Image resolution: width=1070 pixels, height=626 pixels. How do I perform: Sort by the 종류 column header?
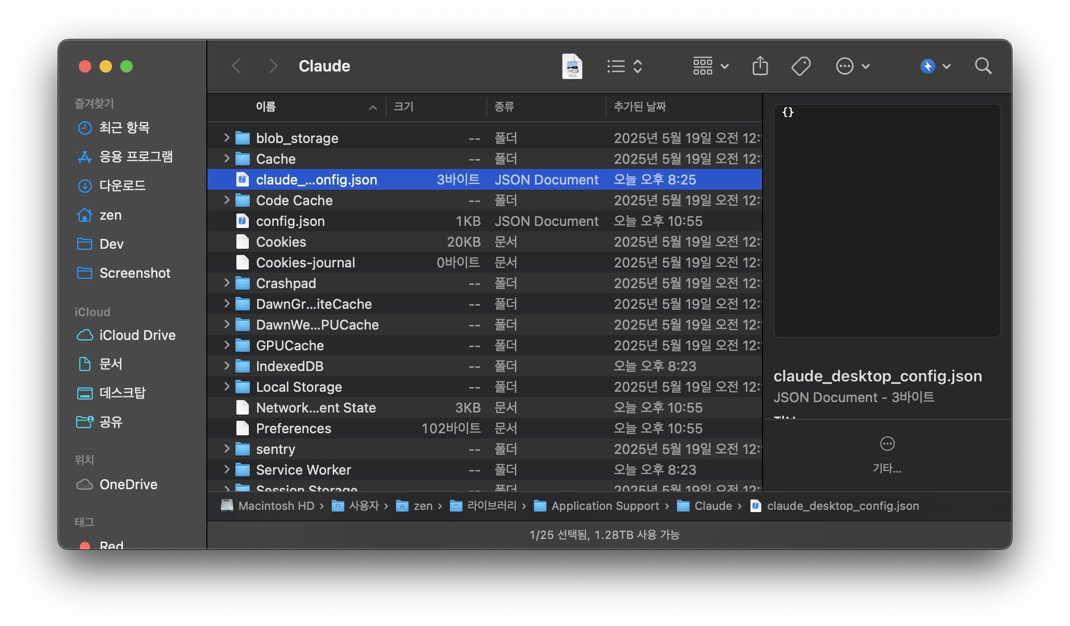coord(504,107)
